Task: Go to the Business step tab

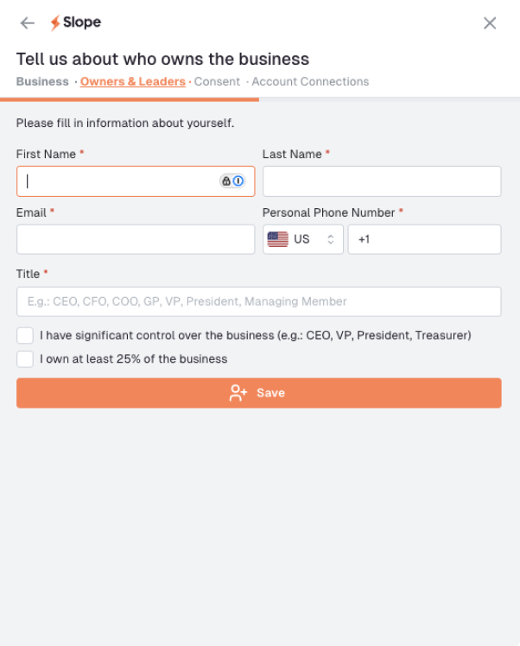Action: pos(42,82)
